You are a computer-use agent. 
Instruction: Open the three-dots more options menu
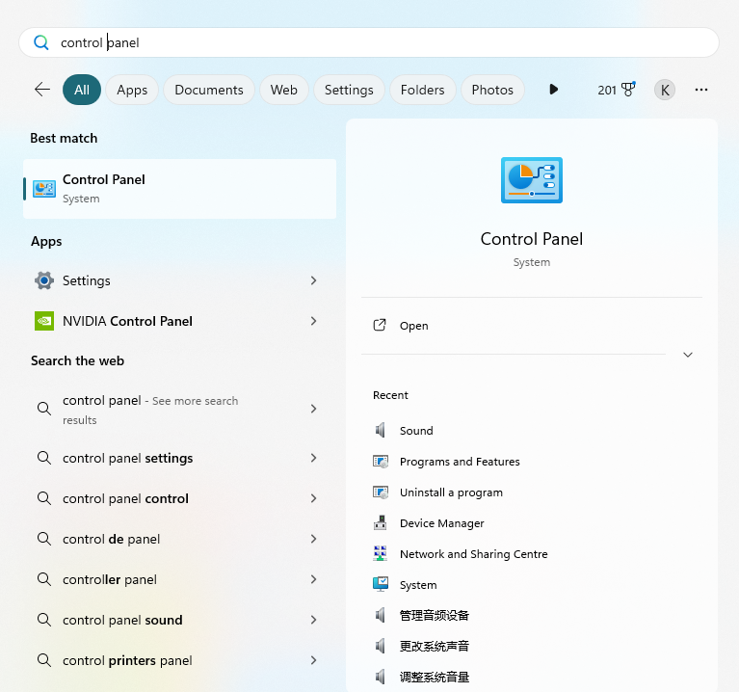tap(701, 90)
